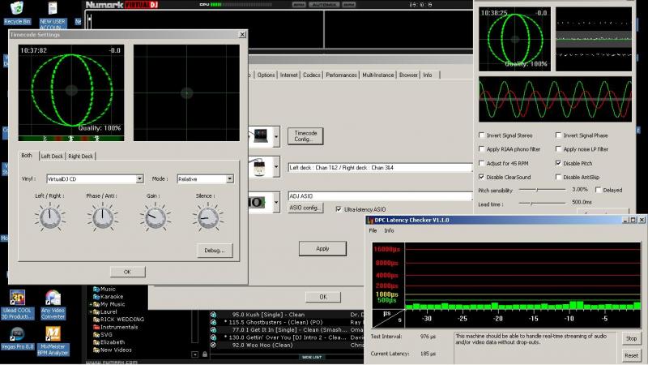This screenshot has height=365, width=648.
Task: Enable Adjust for 45 RPM checkbox
Action: point(481,163)
